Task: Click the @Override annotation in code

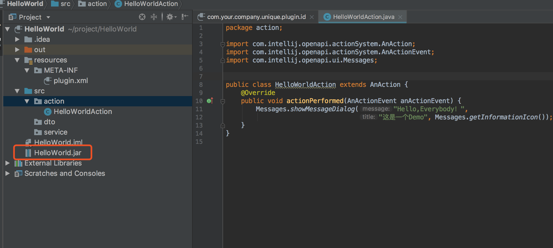Action: 258,93
